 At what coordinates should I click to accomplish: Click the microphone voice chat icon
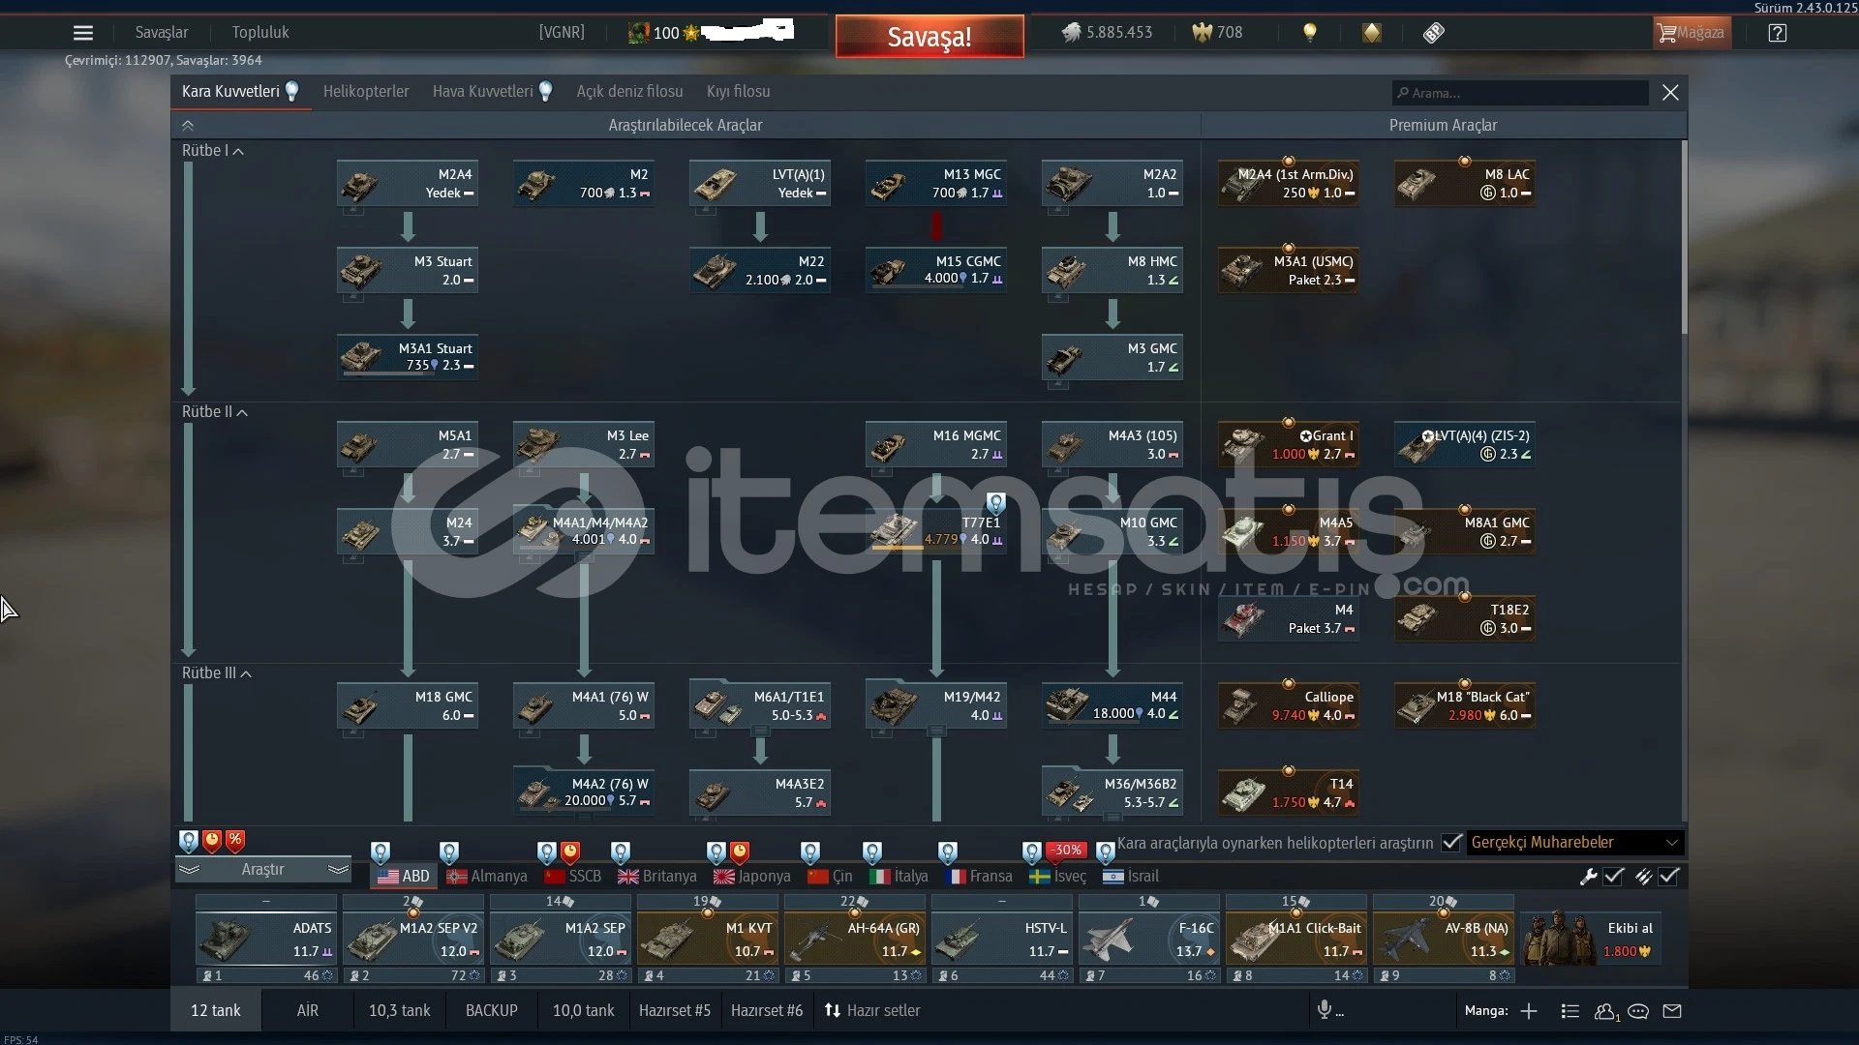point(1324,1010)
